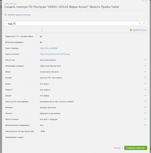The height and width of the screenshot is (153, 151).
Task: Click value 'есть' in Дополнительная информация row
Action: [x=41, y=125]
